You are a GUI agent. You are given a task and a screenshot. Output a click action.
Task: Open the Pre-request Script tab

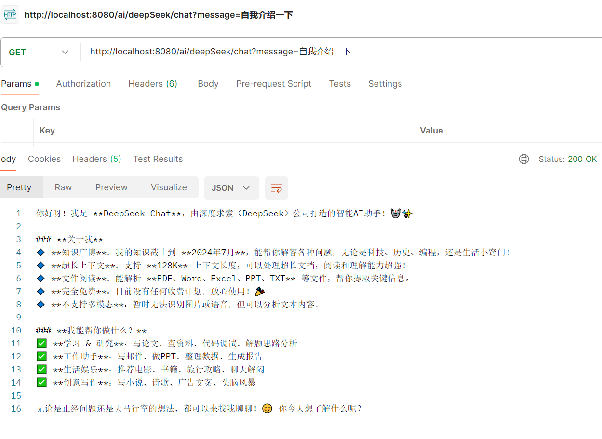pos(274,84)
